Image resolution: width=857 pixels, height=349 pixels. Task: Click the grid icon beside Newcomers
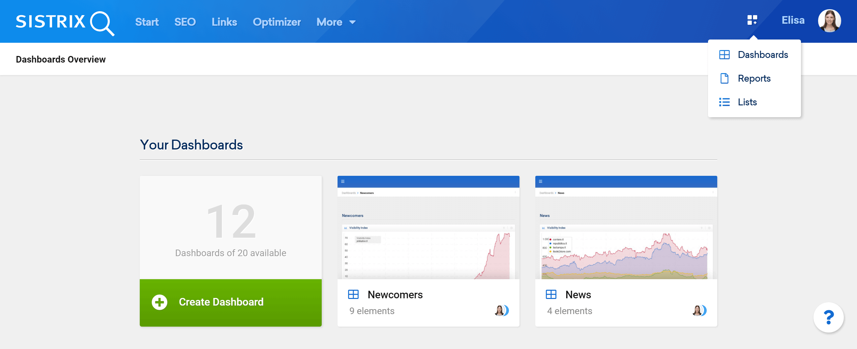pos(353,294)
